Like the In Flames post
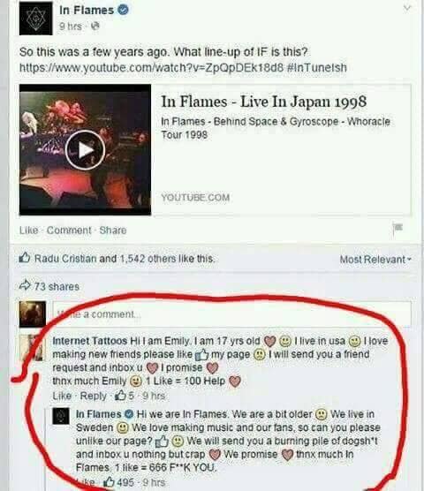The image size is (424, 491). [x=28, y=230]
